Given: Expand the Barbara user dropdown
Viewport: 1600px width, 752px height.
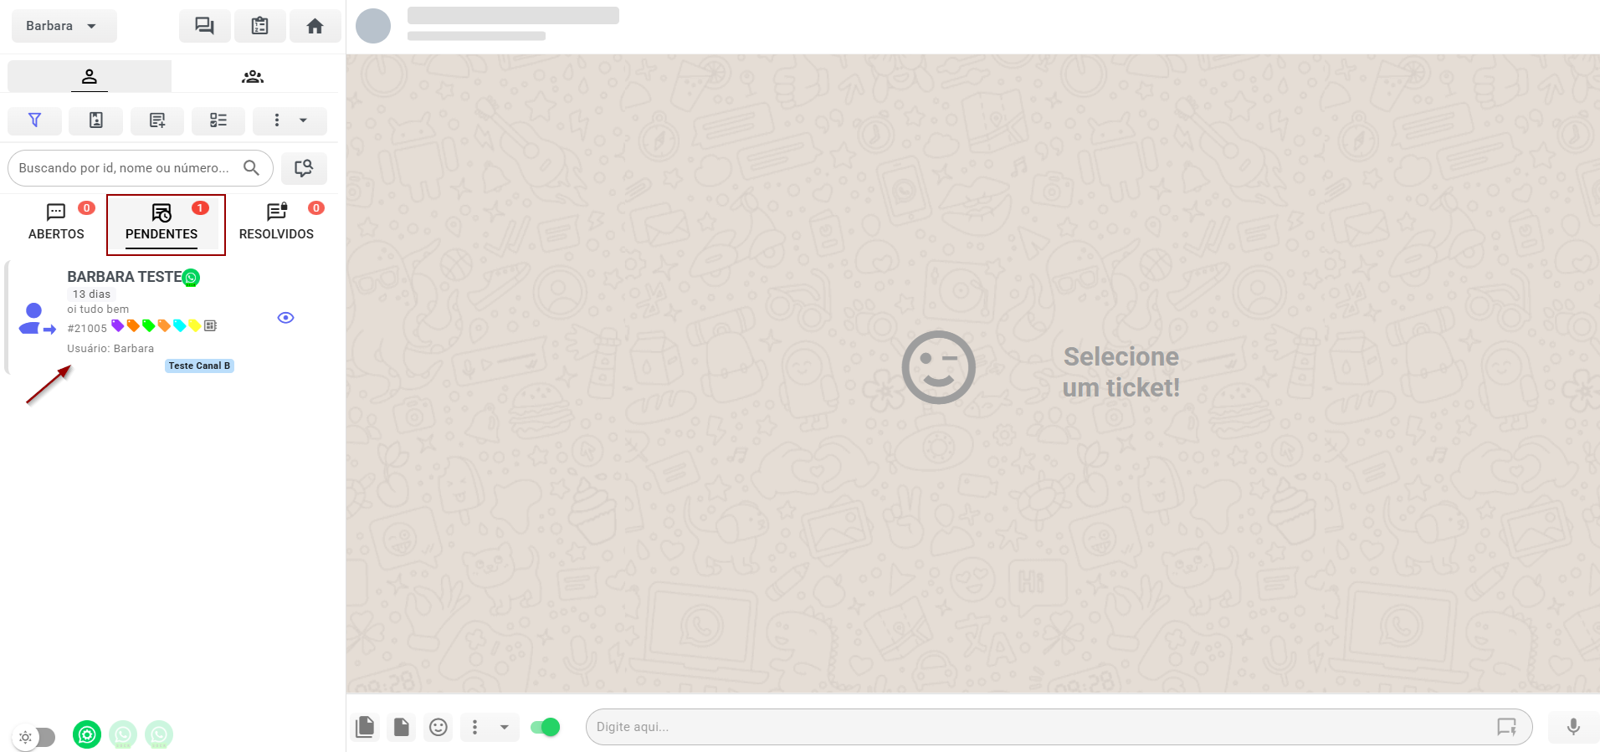Looking at the screenshot, I should point(64,26).
